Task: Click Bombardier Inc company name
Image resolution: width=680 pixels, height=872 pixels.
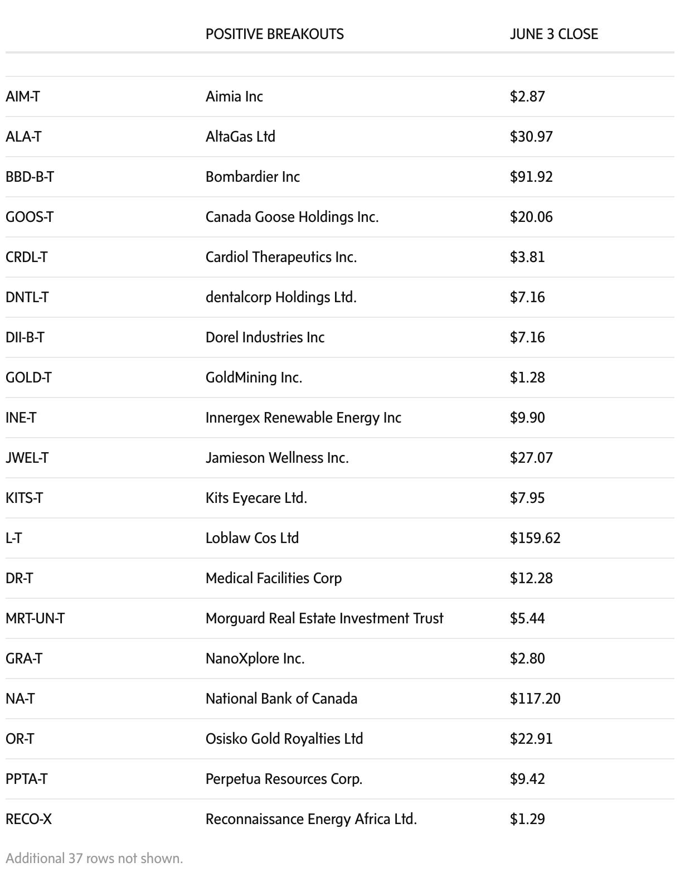Action: click(252, 177)
